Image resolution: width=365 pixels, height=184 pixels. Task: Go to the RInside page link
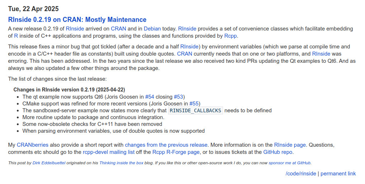coord(290,145)
